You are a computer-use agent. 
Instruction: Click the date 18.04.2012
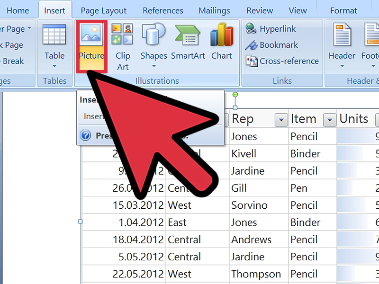tap(138, 240)
